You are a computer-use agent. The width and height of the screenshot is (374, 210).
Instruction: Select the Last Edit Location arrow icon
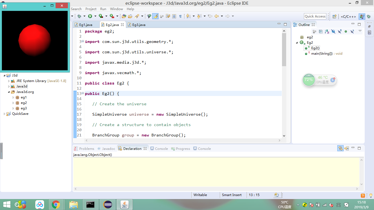[x=210, y=16]
